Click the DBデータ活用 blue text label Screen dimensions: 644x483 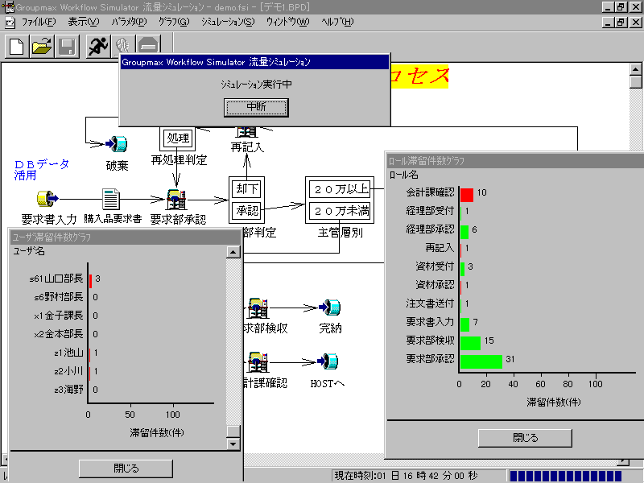point(42,170)
